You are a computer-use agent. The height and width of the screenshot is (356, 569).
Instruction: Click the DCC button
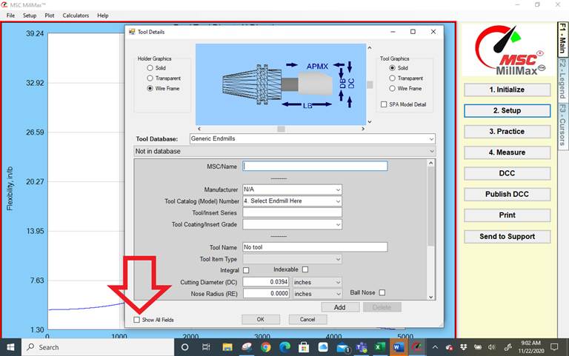(507, 173)
